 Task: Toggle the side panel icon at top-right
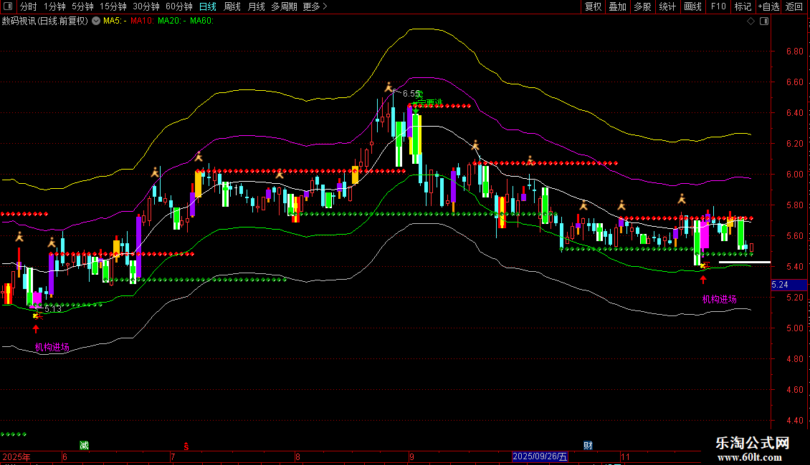click(764, 21)
